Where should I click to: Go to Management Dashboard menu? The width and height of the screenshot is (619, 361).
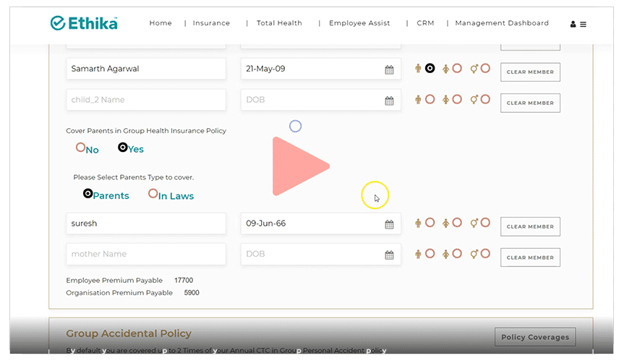pos(501,23)
